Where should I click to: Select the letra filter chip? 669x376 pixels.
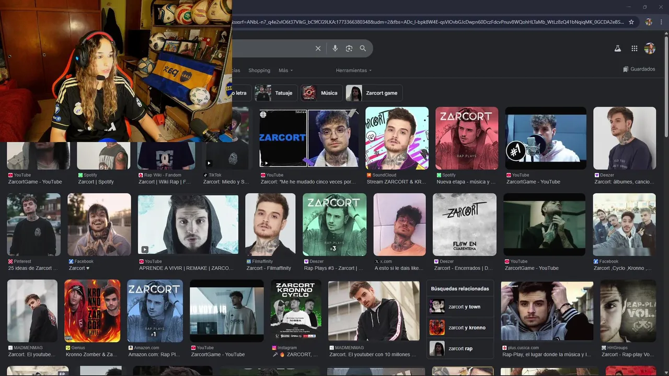[240, 93]
